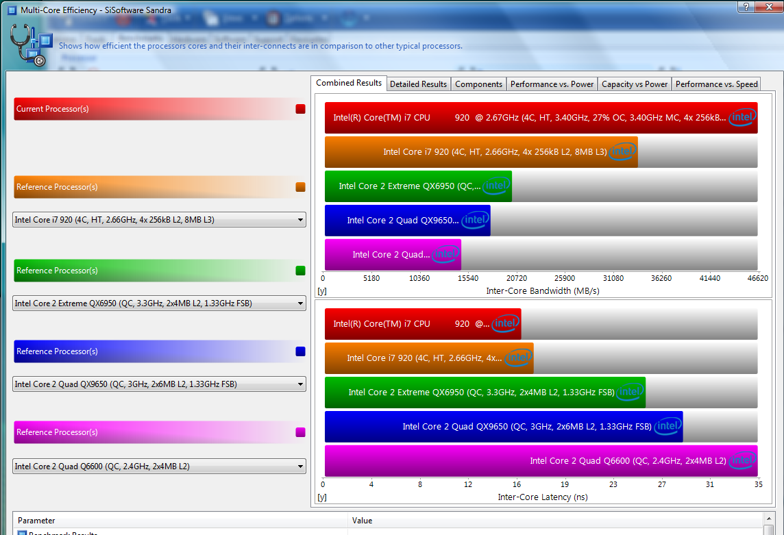Open the Core 2 Quad Q6600 dropdown
This screenshot has height=535, width=784.
300,466
